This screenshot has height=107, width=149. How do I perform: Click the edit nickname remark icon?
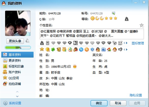point(113,13)
